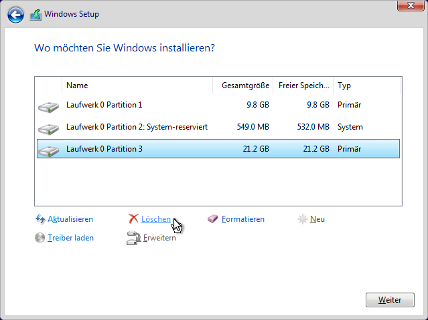
Task: Select row Laufwerk 0 Partition 1
Action: tap(218, 105)
